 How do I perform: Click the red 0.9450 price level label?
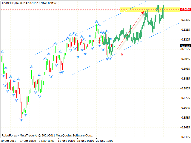click(x=185, y=10)
